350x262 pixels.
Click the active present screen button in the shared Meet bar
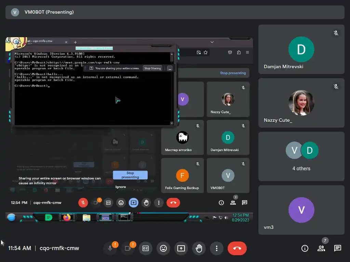[134, 203]
